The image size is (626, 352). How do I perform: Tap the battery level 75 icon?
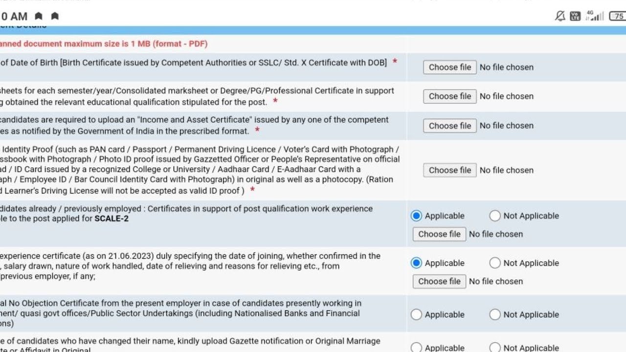[x=618, y=16]
